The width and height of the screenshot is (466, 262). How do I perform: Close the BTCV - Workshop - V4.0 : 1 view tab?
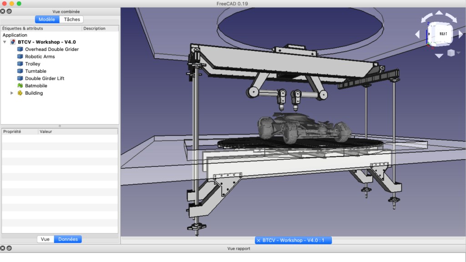pos(258,240)
